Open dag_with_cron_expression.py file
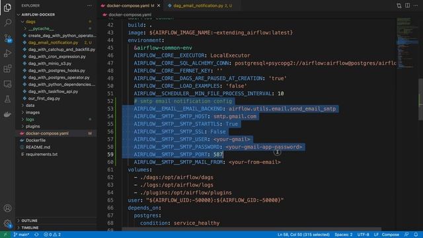The image size is (423, 238). coord(57,57)
